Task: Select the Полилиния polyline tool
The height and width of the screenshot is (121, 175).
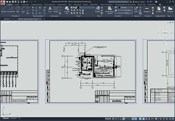Action: (x=11, y=9)
